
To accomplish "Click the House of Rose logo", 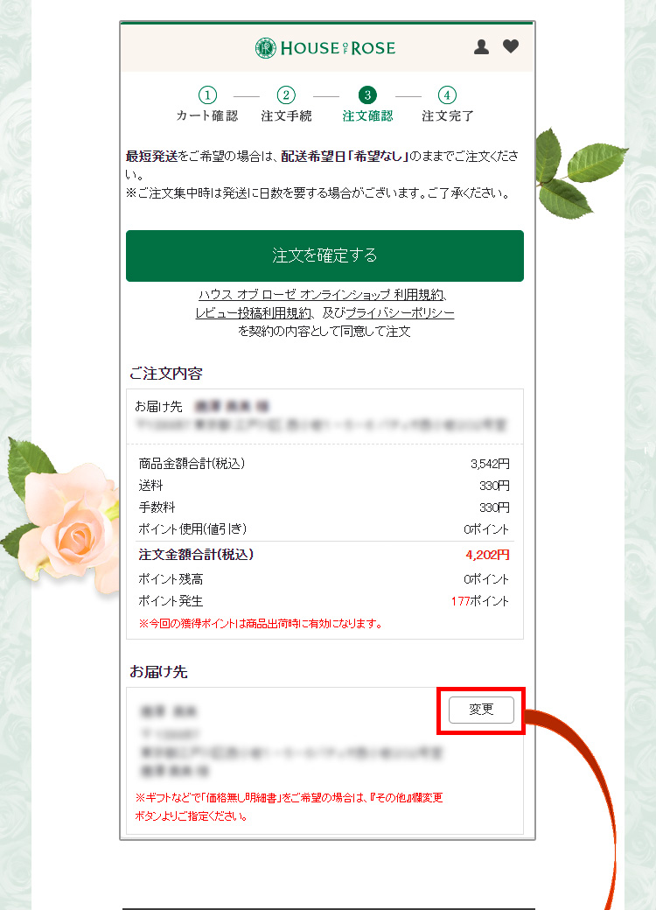I will (x=325, y=47).
